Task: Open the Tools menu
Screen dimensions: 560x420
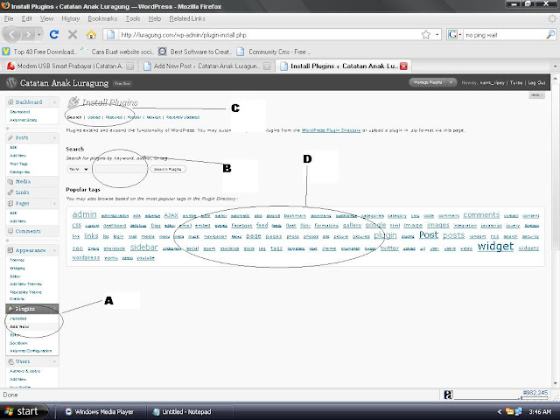Action: [x=133, y=18]
